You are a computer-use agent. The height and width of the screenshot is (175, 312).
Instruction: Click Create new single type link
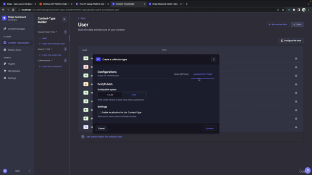pos(50,55)
